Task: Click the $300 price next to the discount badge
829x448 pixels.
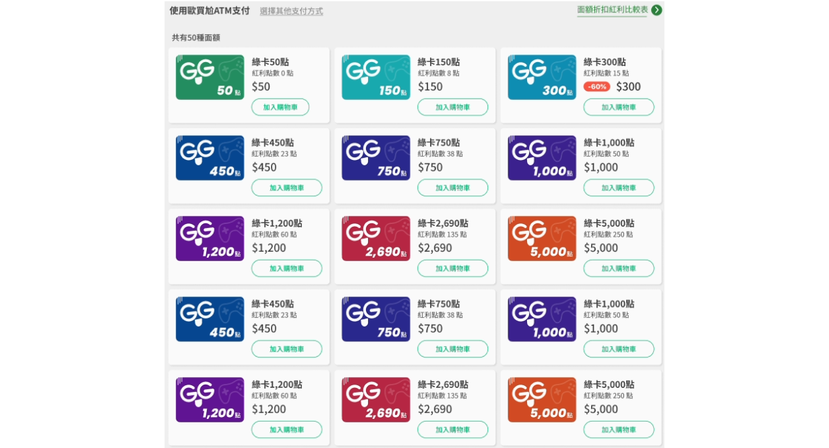Action: [x=628, y=86]
